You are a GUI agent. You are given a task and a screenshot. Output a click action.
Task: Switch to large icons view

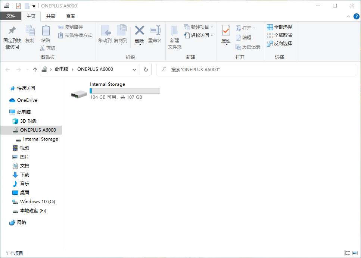(x=355, y=253)
